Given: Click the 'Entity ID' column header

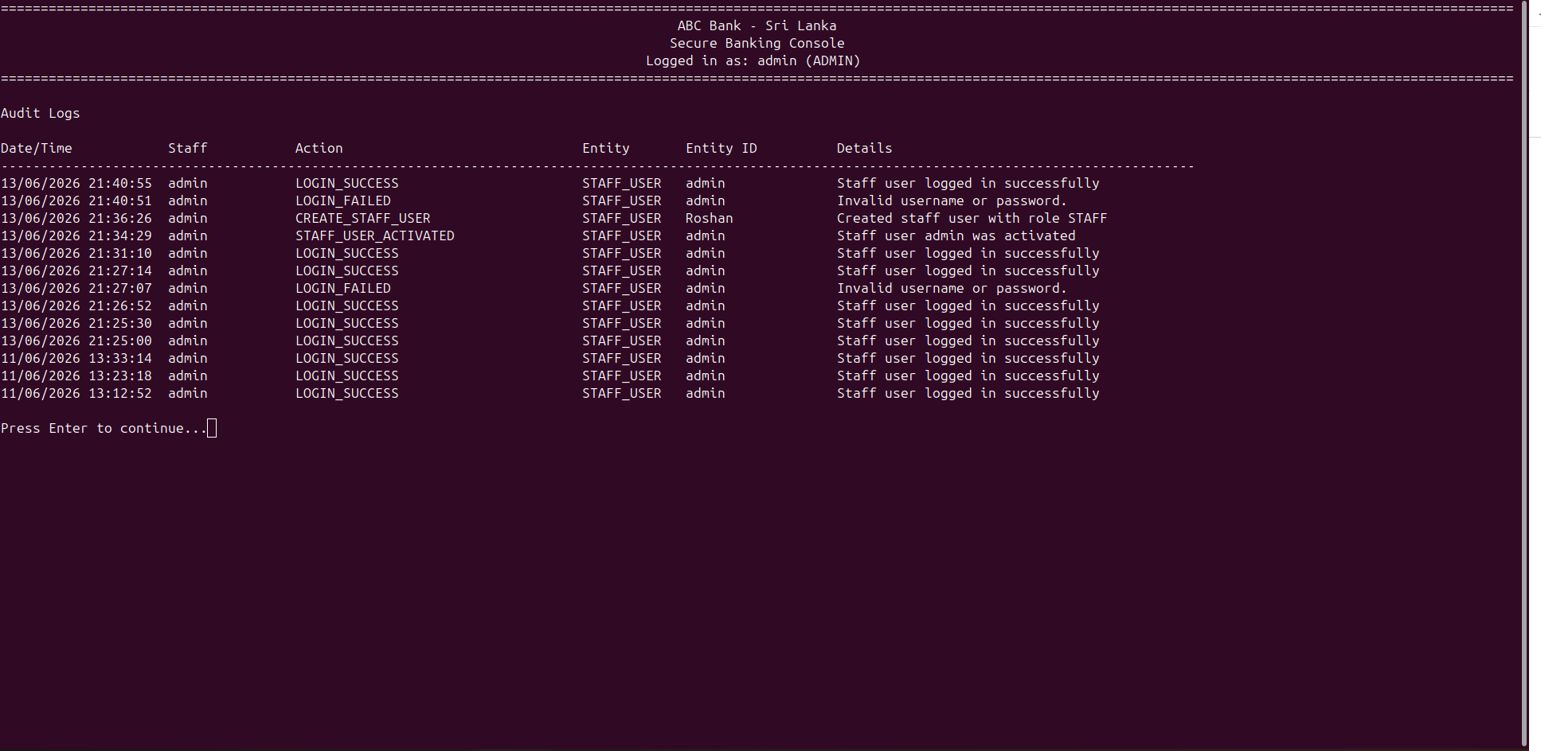Looking at the screenshot, I should pos(722,148).
